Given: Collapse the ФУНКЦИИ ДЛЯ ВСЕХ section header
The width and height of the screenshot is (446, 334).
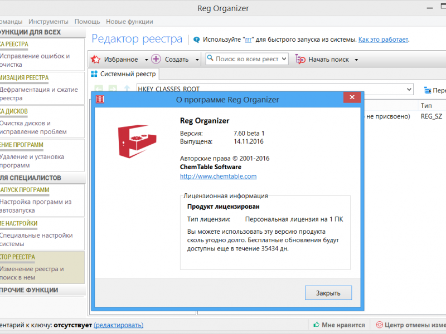Looking at the screenshot, I should 43,32.
